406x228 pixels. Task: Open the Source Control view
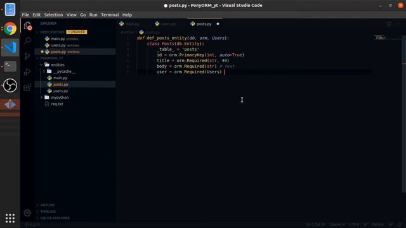[27, 56]
